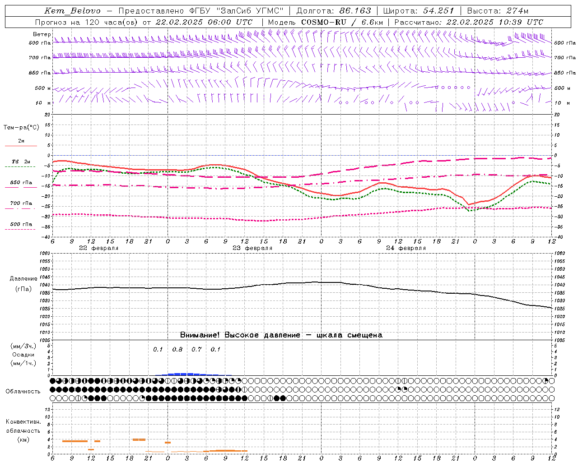Click the '(мм/1ч.)' precipitation unit label
The width and height of the screenshot is (578, 462).
pos(23,364)
